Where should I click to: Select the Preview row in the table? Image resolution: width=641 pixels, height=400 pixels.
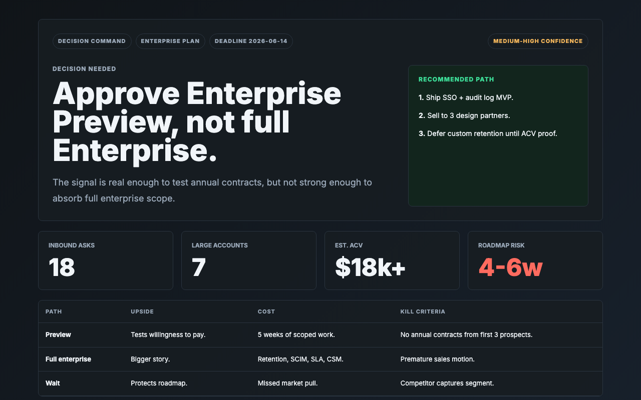(x=320, y=335)
